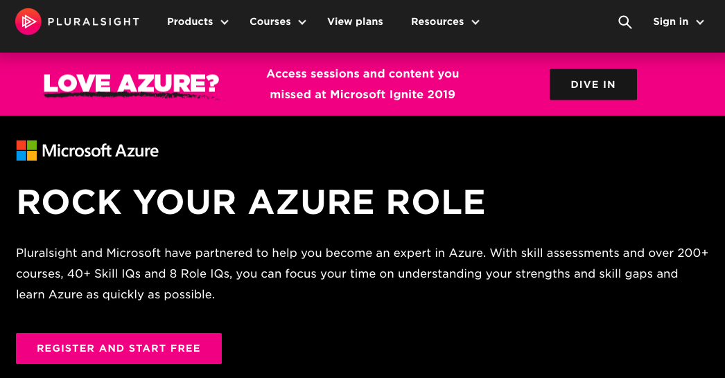Viewport: 725px width, 378px height.
Task: Click the Microsoft four-color squares logo
Action: click(x=26, y=150)
